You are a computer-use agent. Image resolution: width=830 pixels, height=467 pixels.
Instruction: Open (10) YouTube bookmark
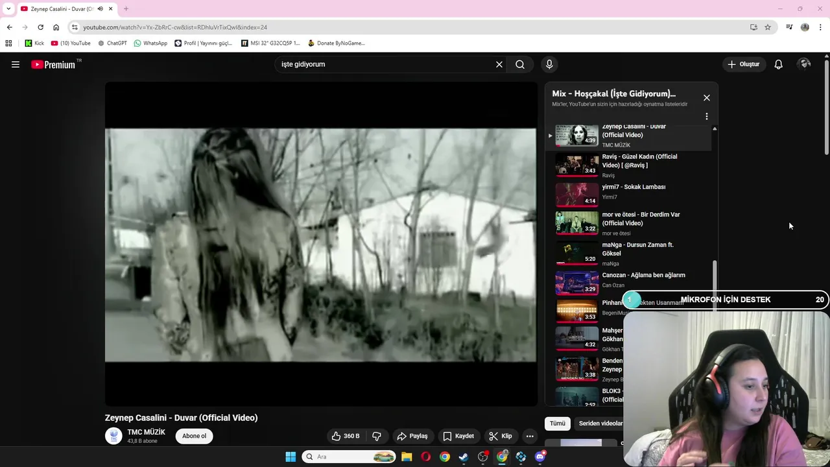coord(71,43)
